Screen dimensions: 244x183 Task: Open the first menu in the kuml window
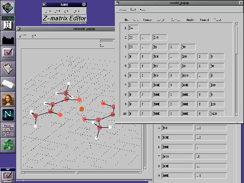pyautogui.click(x=48, y=11)
